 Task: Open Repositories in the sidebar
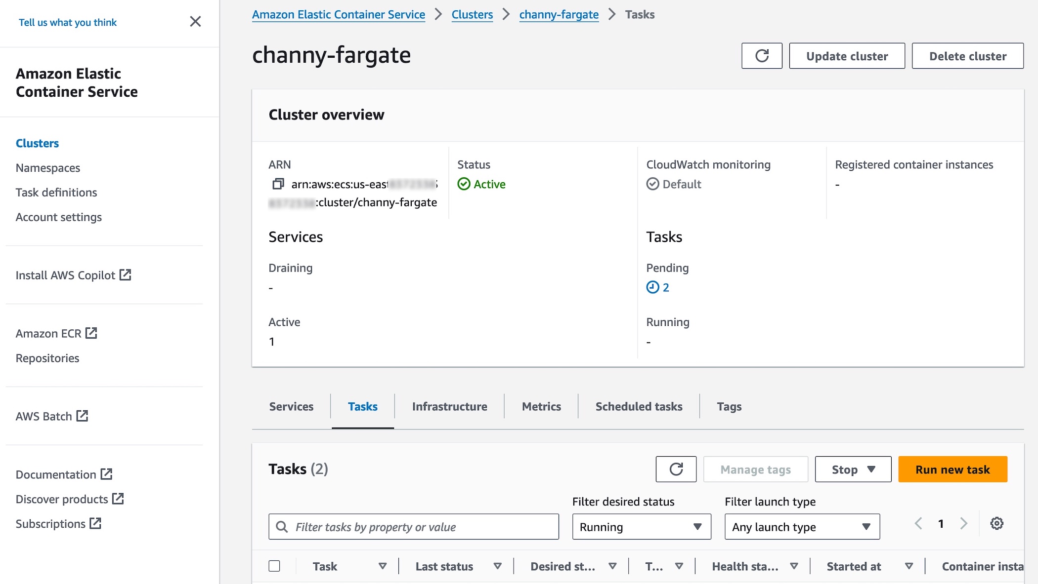click(47, 358)
